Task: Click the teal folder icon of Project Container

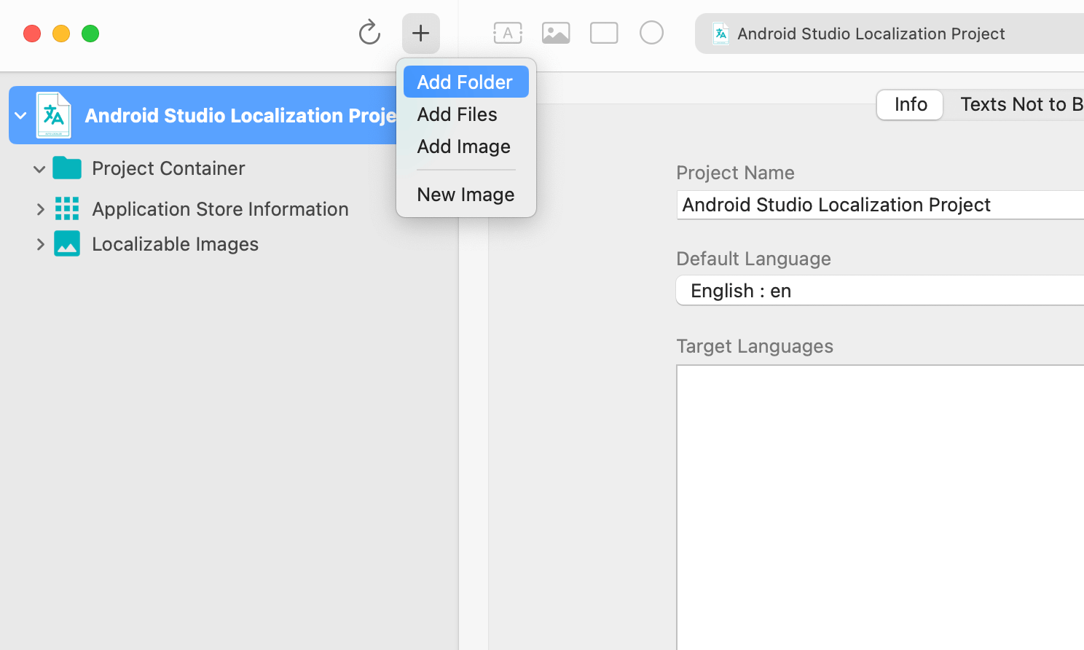Action: coord(67,168)
